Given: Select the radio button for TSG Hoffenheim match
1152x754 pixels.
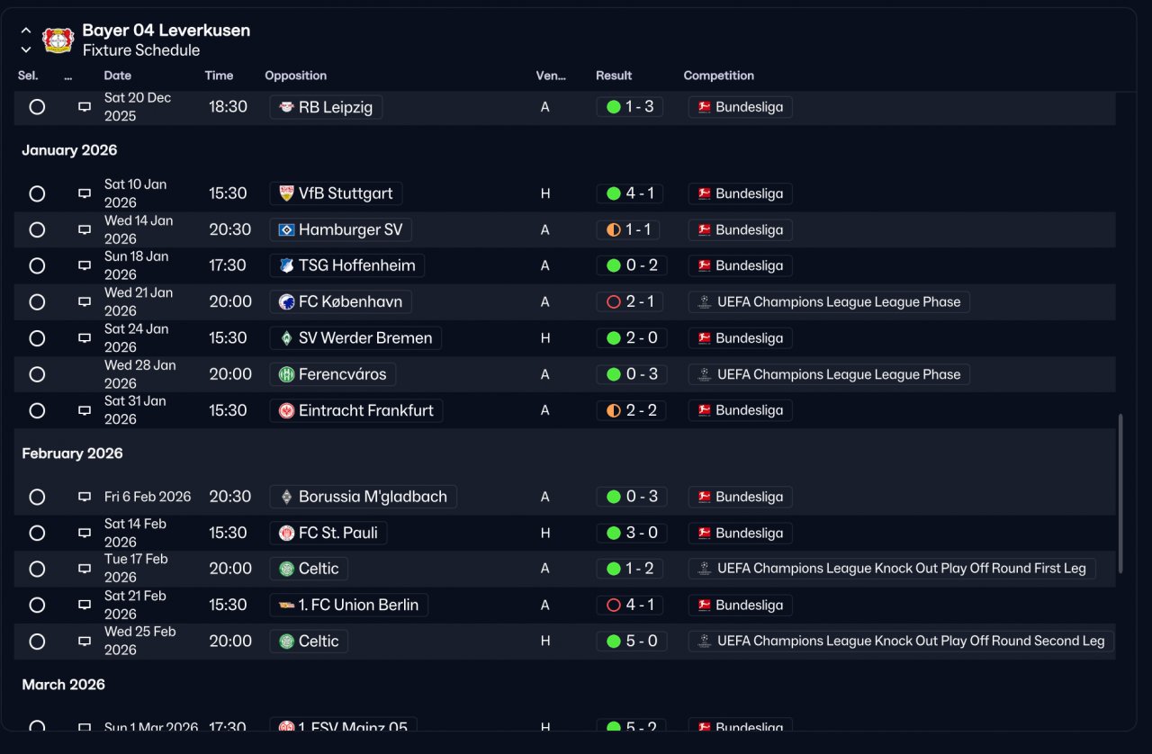Looking at the screenshot, I should pyautogui.click(x=37, y=265).
